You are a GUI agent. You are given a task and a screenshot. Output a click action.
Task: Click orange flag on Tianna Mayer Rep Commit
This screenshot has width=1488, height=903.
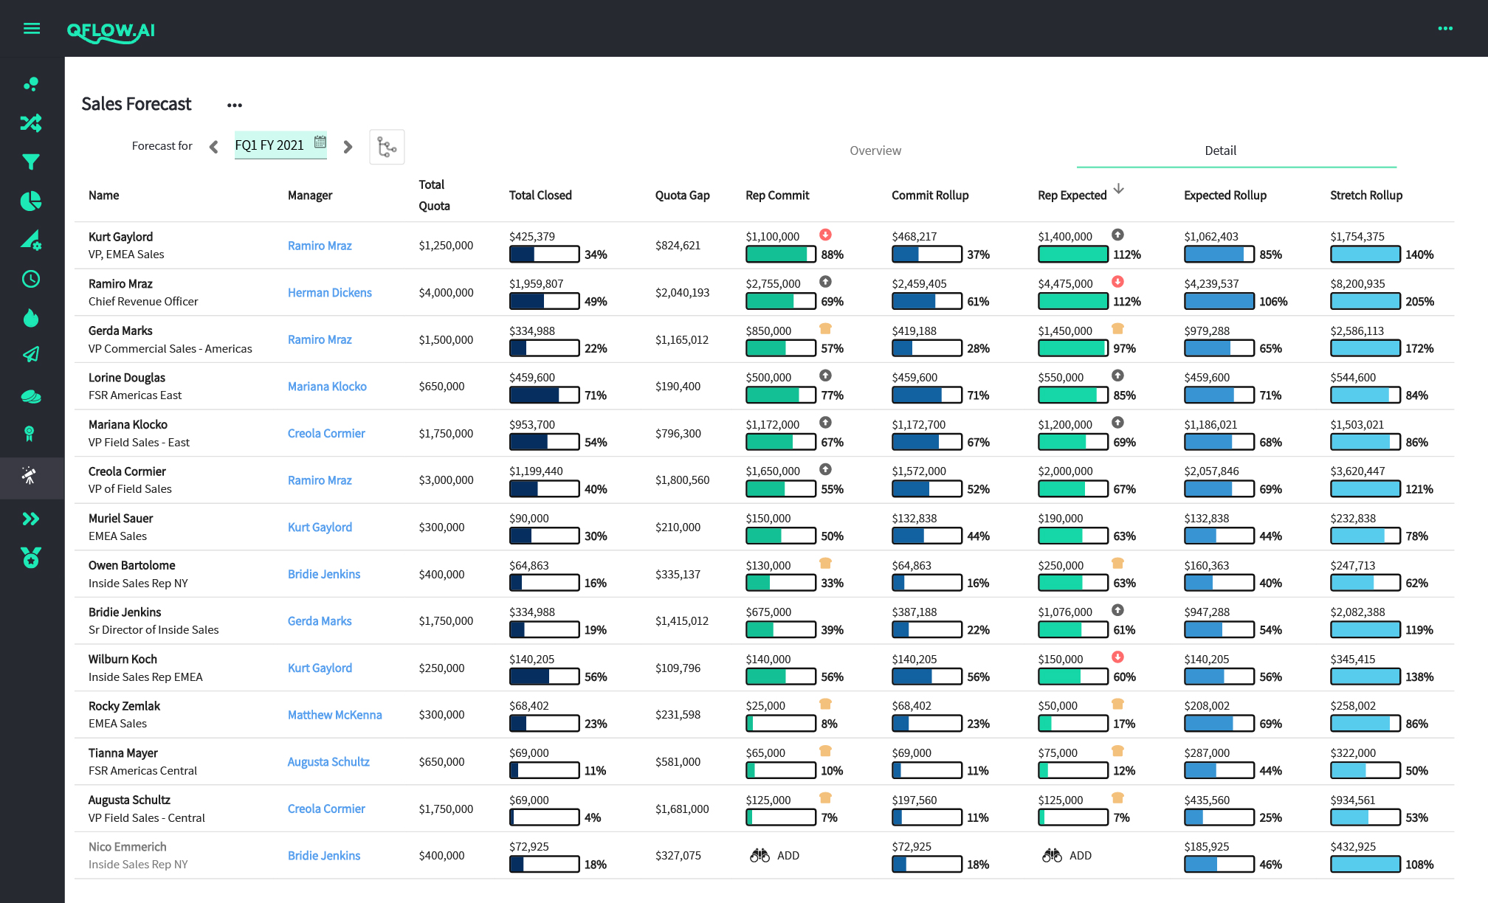tap(825, 751)
